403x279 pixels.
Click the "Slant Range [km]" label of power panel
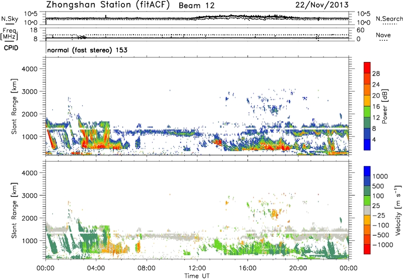click(14, 106)
